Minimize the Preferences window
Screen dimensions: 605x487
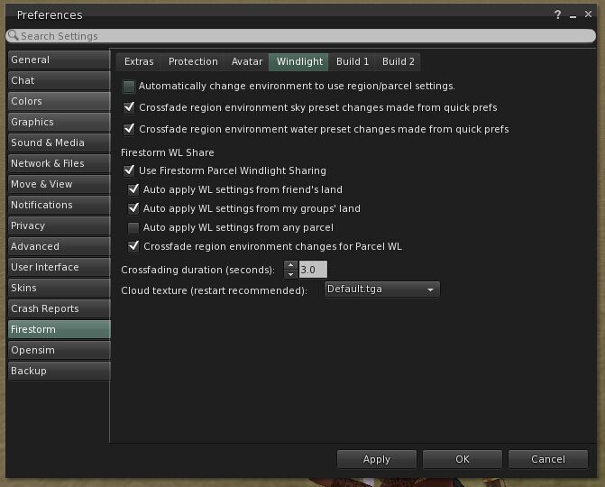(x=573, y=16)
